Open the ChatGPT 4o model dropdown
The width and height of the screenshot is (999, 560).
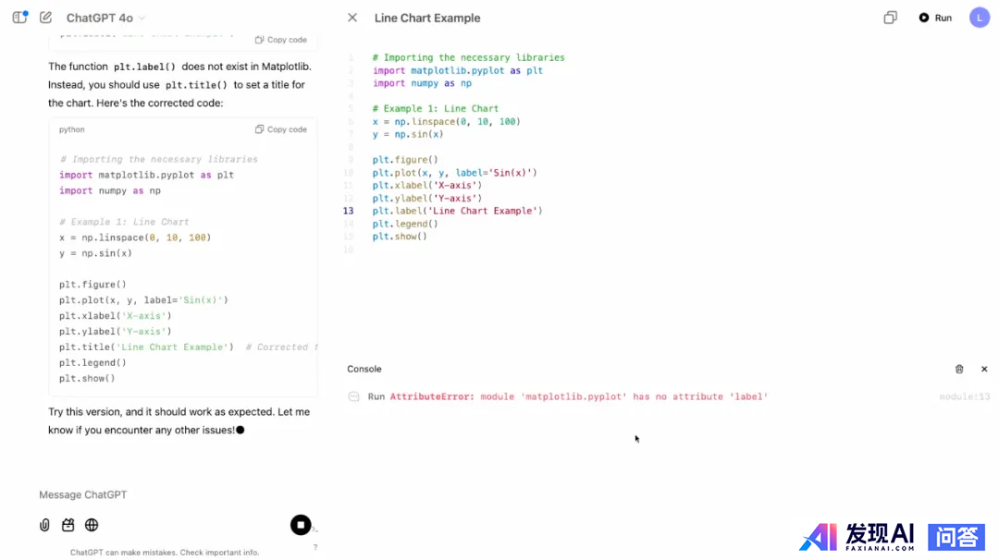point(105,18)
